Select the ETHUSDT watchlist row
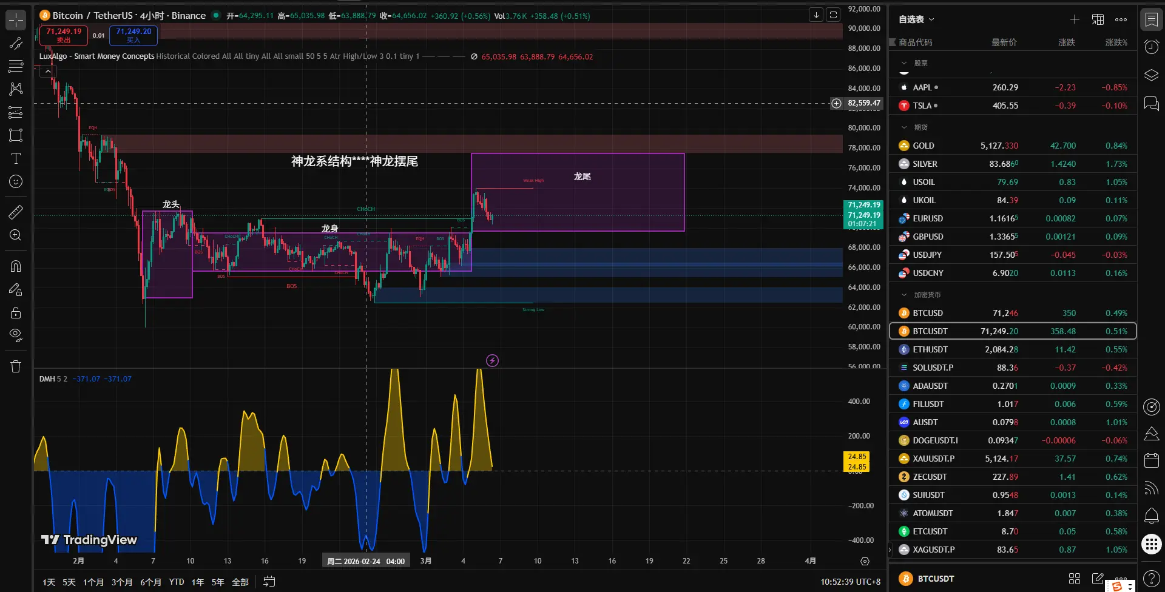Viewport: 1165px width, 592px height. pyautogui.click(x=1013, y=349)
